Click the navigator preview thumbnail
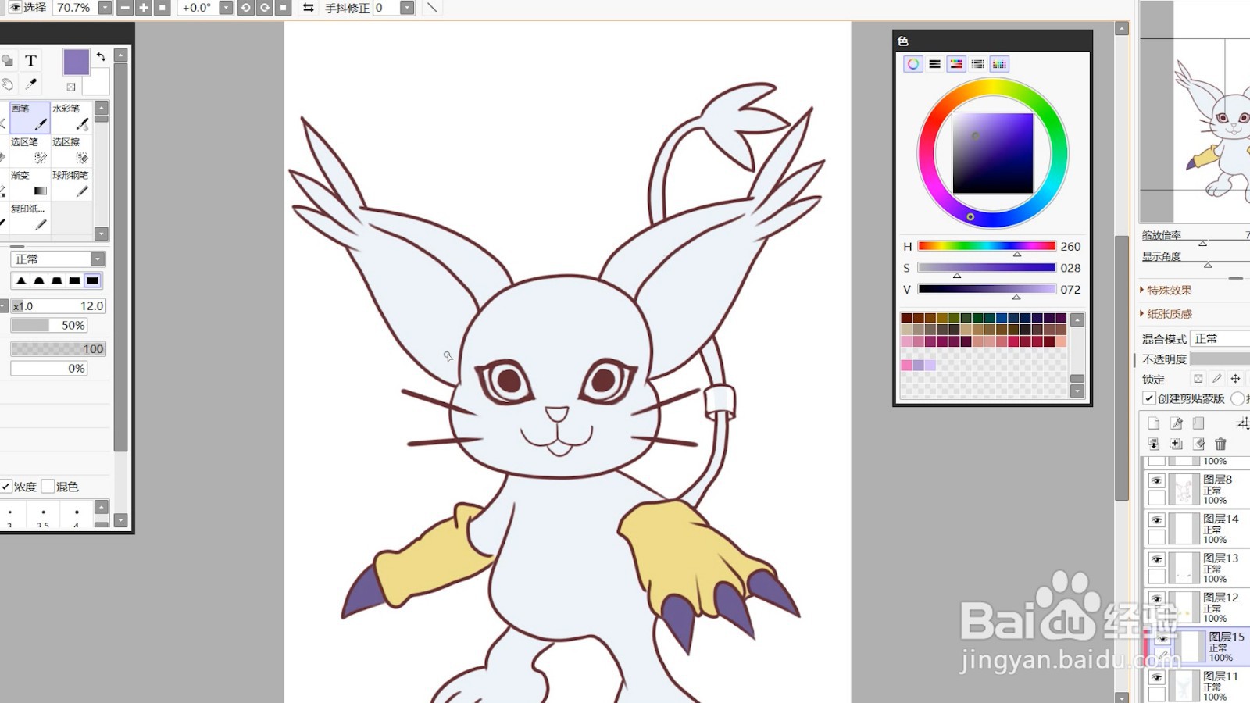Viewport: 1250px width, 703px height. tap(1195, 112)
